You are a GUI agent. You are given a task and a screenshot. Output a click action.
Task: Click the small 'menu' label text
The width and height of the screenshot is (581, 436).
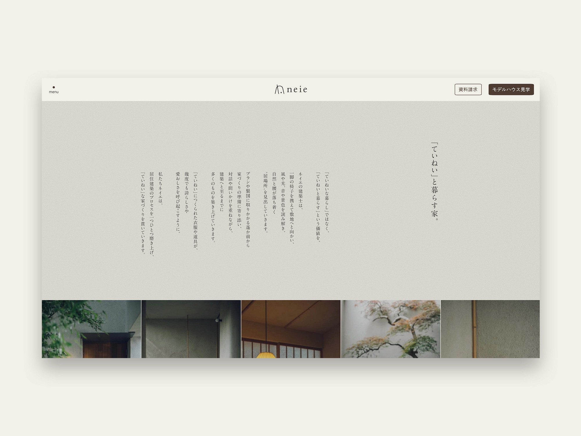coord(54,92)
